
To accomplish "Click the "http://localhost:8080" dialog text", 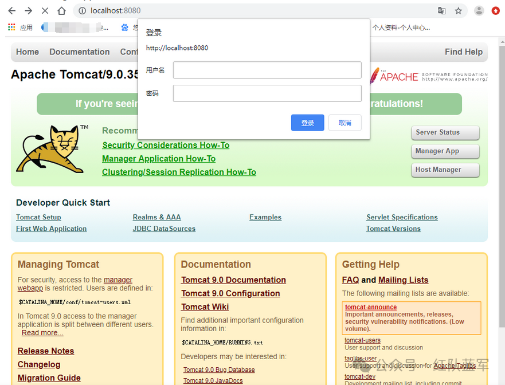I will coord(177,48).
